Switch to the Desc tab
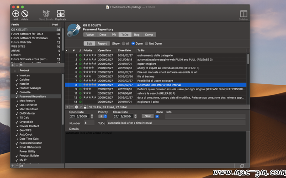Screen dimensions: 286x178 pos(103,35)
